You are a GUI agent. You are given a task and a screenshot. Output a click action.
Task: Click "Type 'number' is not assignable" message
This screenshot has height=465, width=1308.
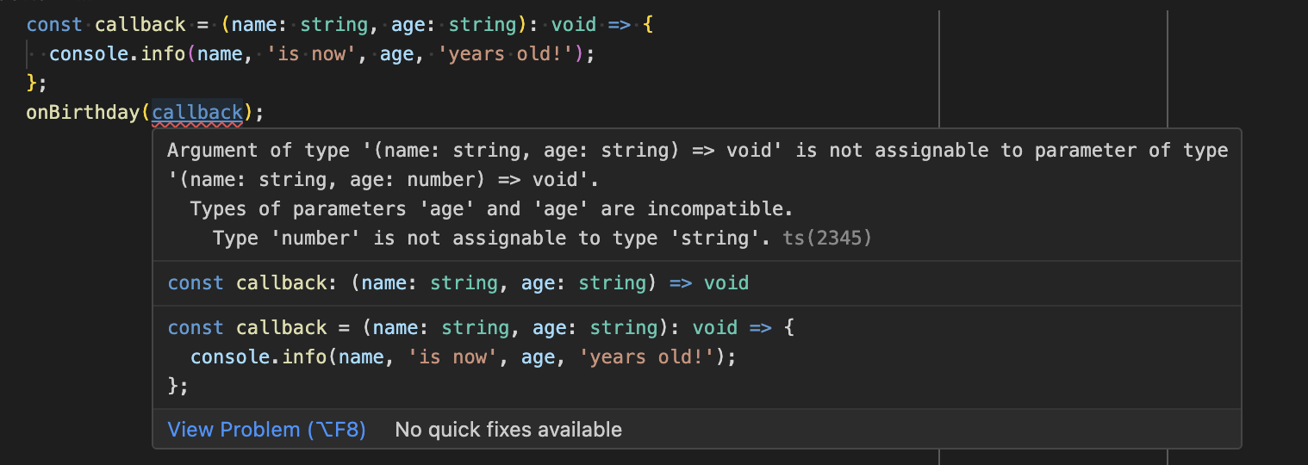click(491, 238)
